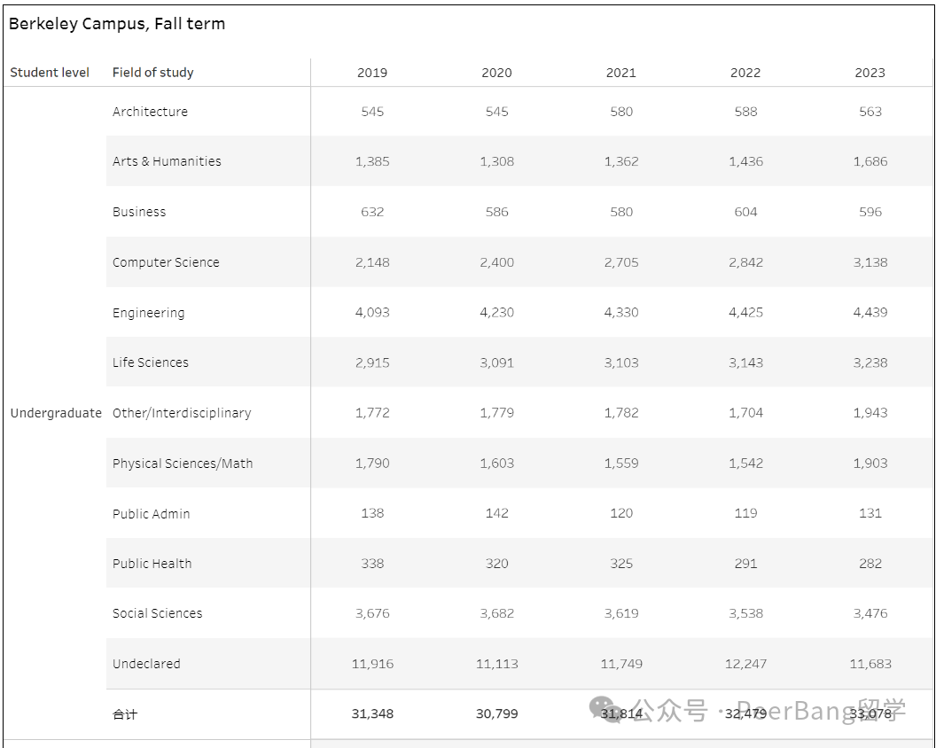The height and width of the screenshot is (748, 936).
Task: Select the 2019 column header
Action: [372, 73]
